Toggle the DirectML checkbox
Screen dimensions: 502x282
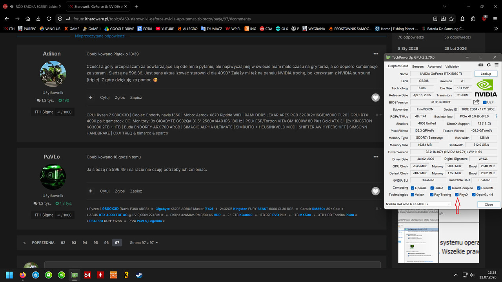point(478,188)
